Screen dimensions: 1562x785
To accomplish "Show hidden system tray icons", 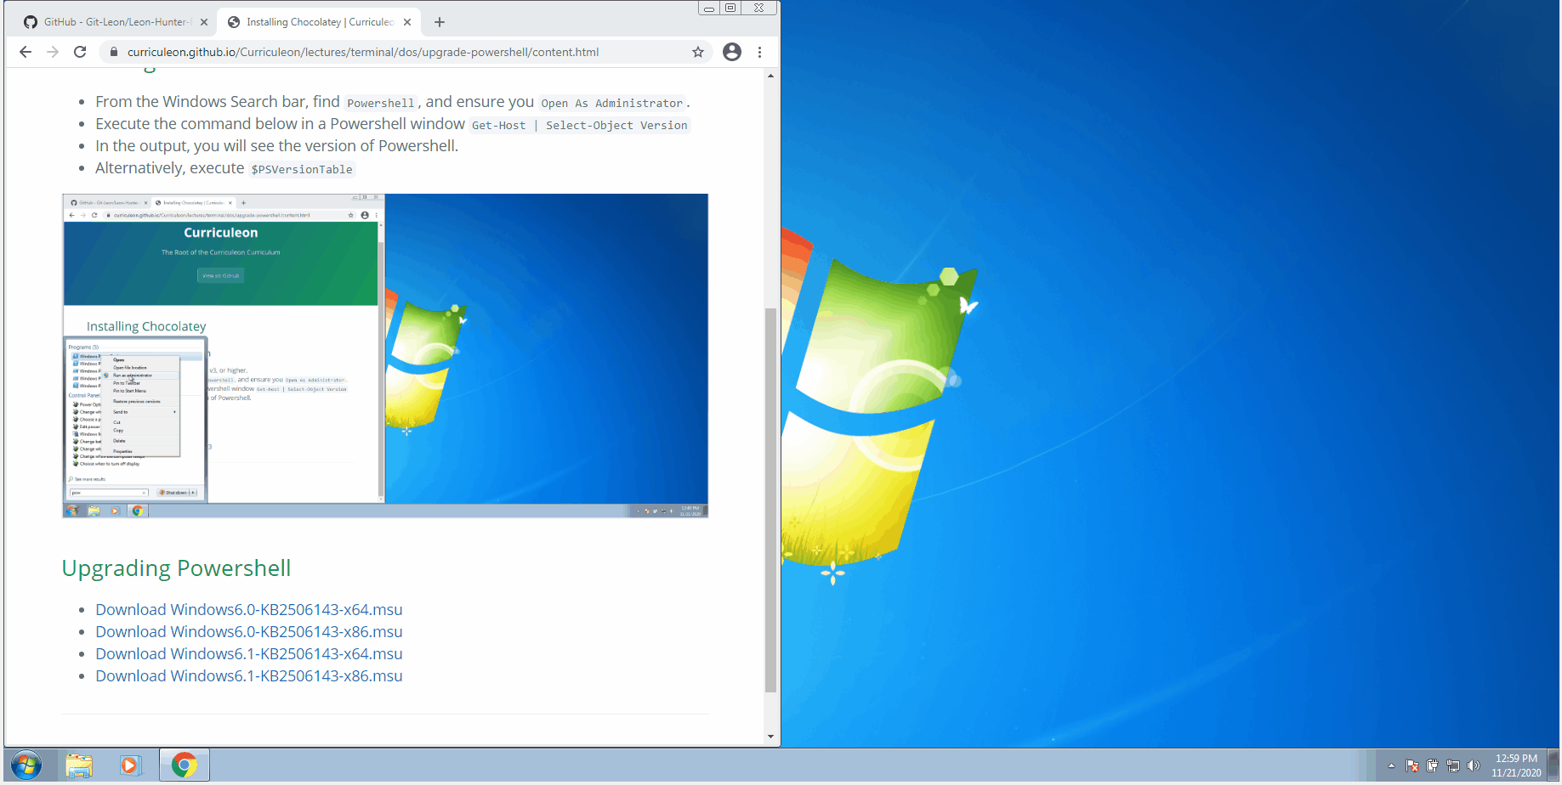I will (1391, 765).
